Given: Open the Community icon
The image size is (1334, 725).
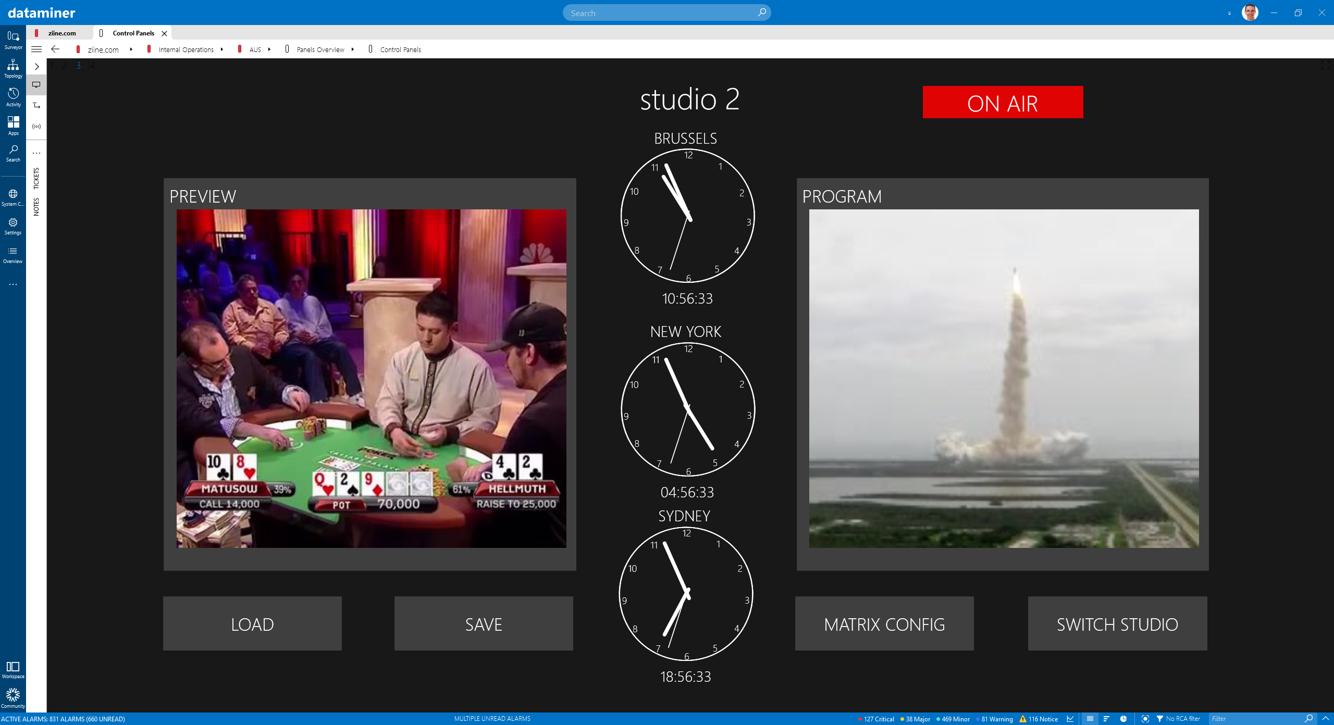Looking at the screenshot, I should [13, 698].
